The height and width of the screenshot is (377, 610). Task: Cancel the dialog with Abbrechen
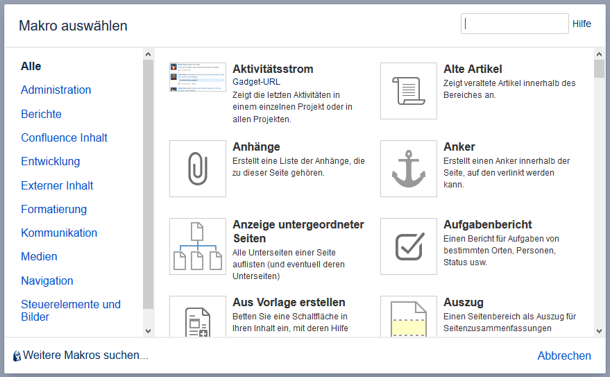click(564, 355)
